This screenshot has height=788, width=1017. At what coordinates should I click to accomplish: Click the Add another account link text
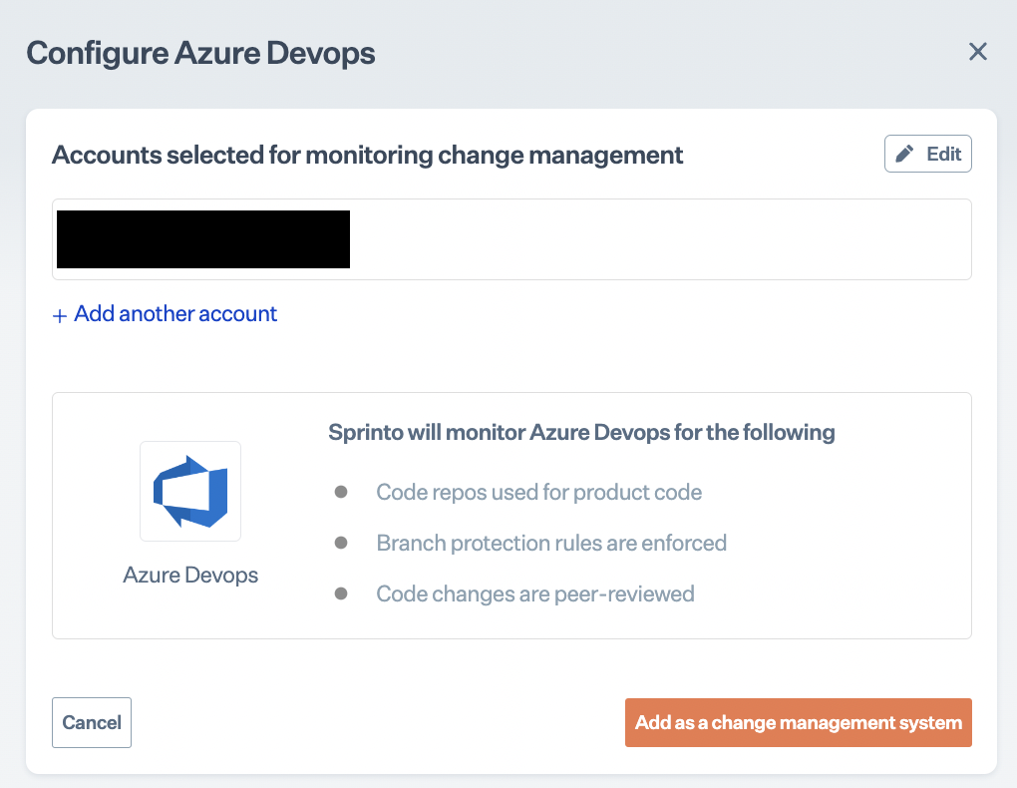click(175, 314)
